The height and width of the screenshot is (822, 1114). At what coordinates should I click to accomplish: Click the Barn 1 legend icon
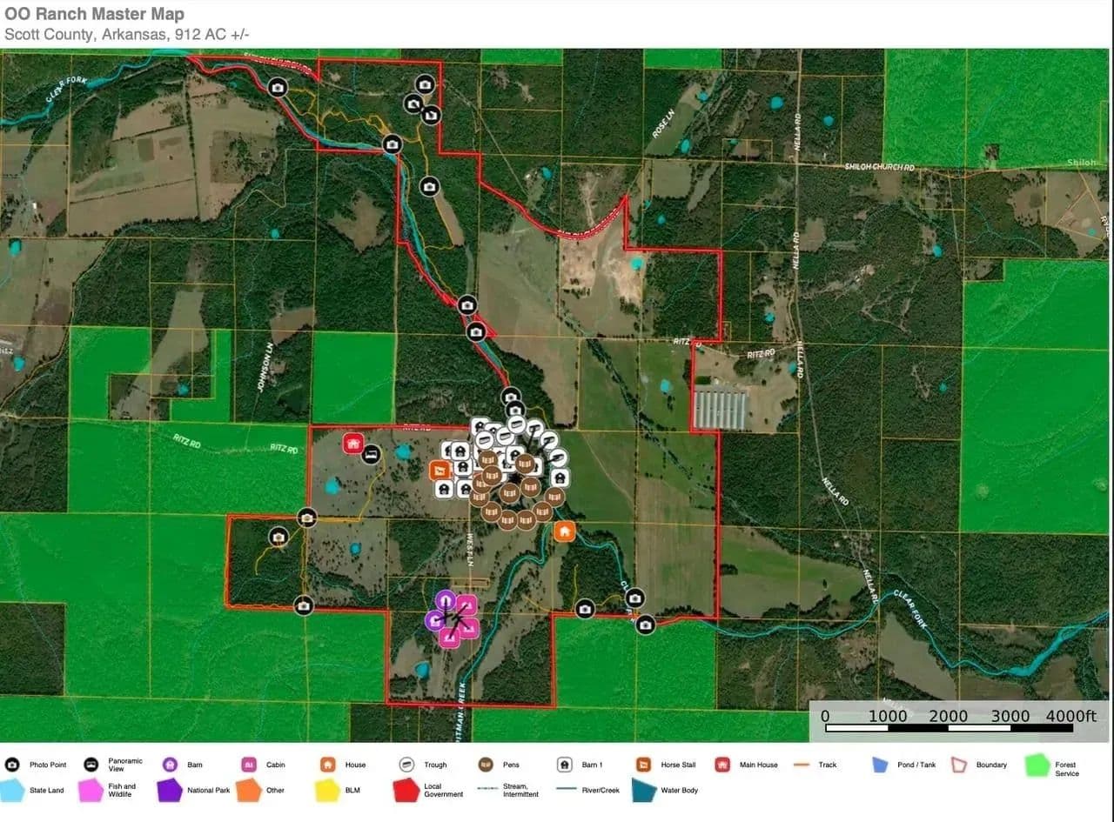tap(565, 765)
